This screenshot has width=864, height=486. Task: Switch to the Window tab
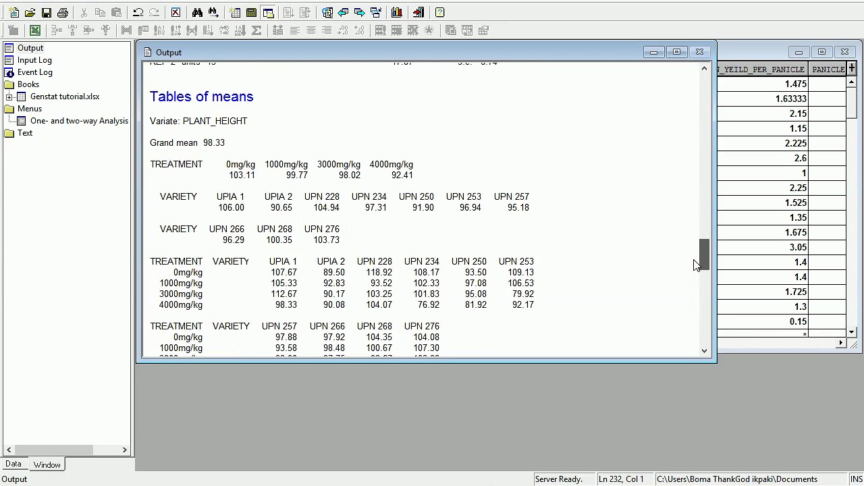point(47,465)
